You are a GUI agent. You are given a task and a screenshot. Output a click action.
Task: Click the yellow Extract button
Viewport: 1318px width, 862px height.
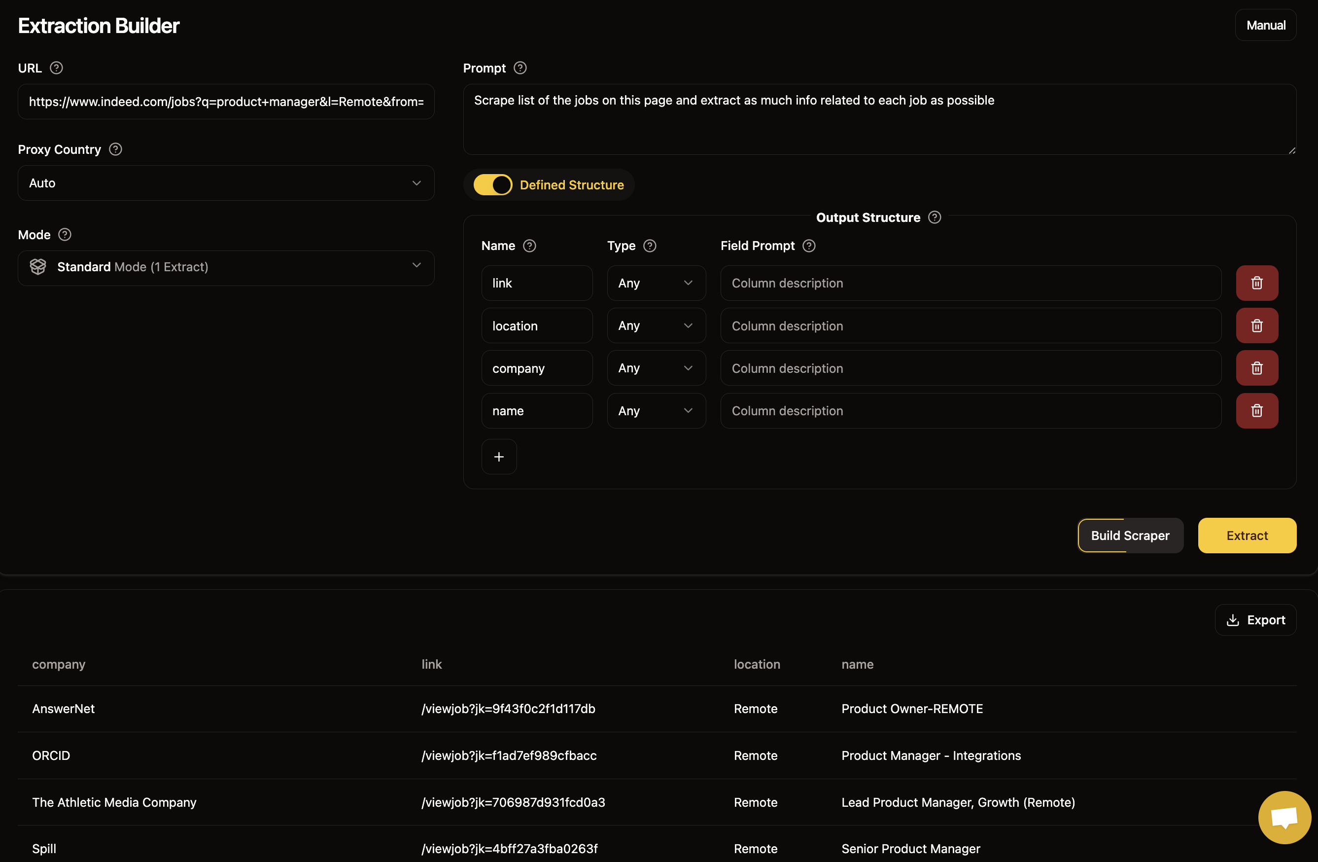click(x=1247, y=536)
